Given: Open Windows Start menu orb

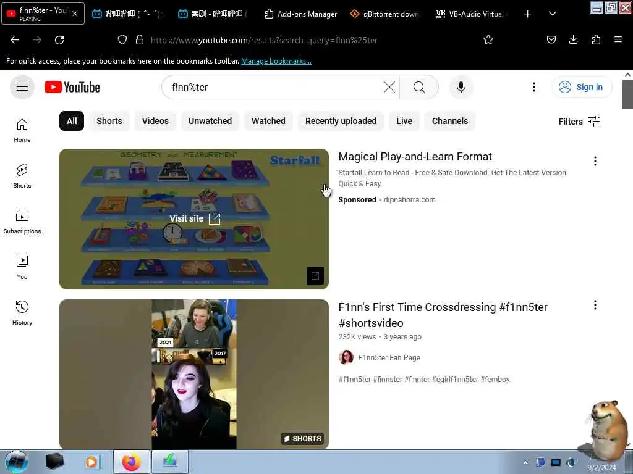Looking at the screenshot, I should tap(16, 462).
